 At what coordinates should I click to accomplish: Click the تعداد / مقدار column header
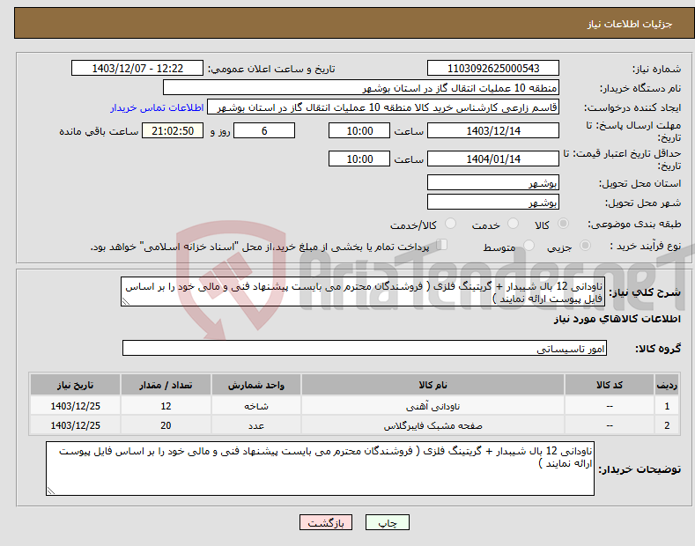(166, 385)
